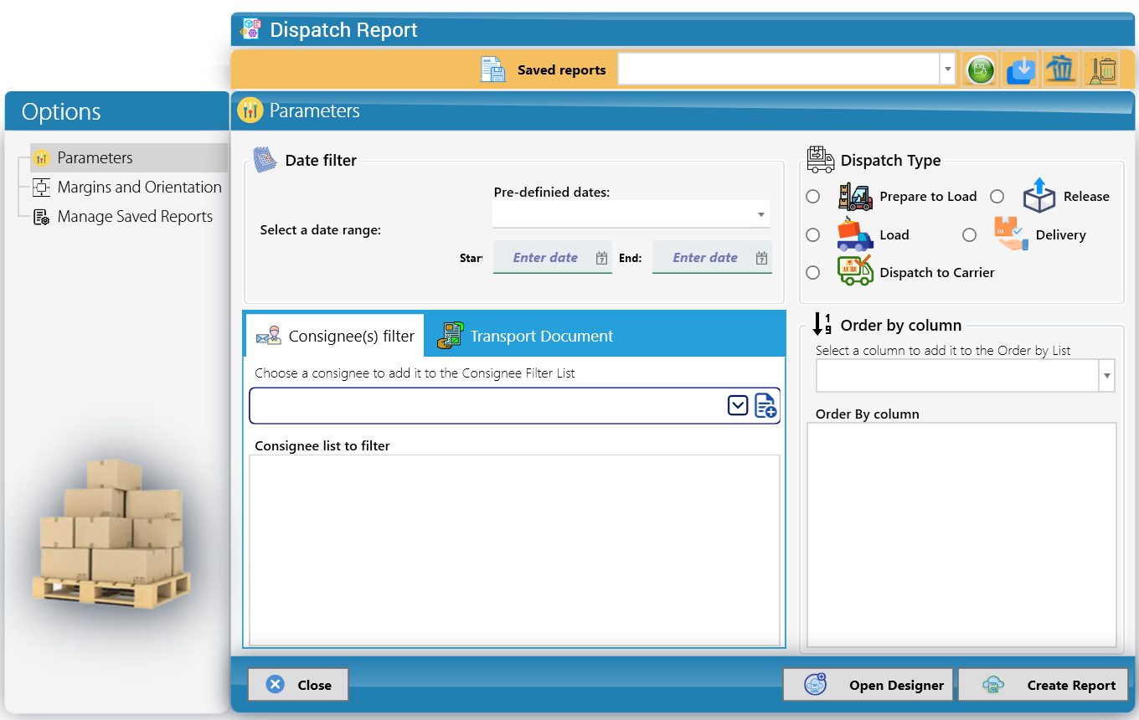Click the Dispatch Report title icon
Viewport: 1139px width, 720px height.
pos(250,29)
